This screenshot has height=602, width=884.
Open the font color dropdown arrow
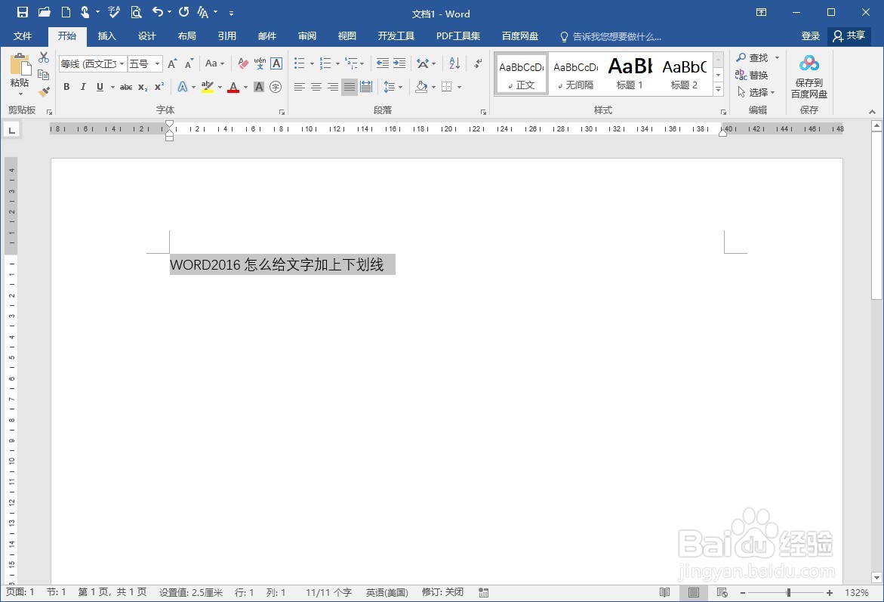pyautogui.click(x=244, y=87)
